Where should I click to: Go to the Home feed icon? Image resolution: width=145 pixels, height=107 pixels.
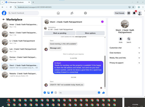point(58,13)
